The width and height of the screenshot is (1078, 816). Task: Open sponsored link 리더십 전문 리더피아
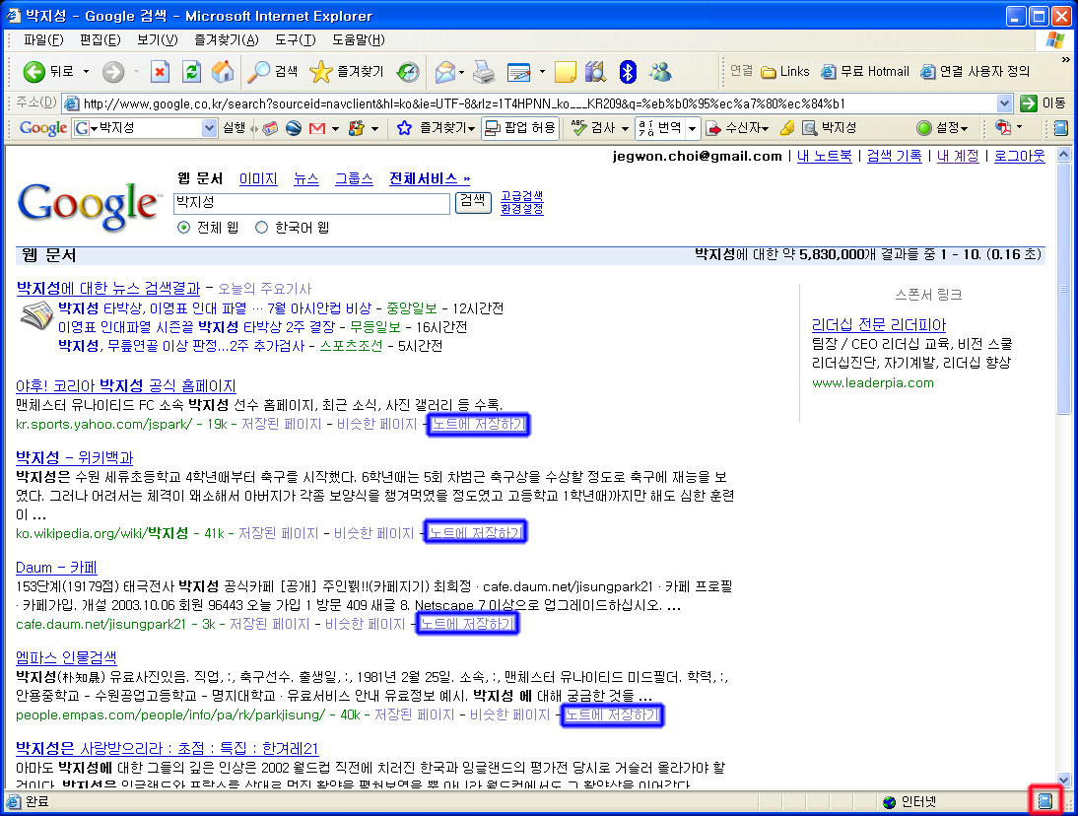tap(879, 324)
